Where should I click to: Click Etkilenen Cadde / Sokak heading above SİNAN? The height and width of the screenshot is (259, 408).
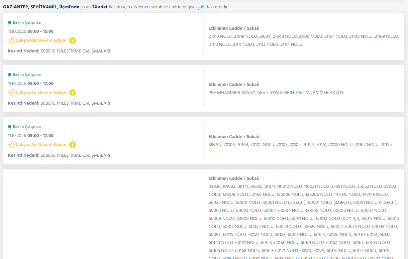coord(234,137)
